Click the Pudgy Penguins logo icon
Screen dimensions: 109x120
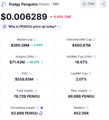coord(4,4)
